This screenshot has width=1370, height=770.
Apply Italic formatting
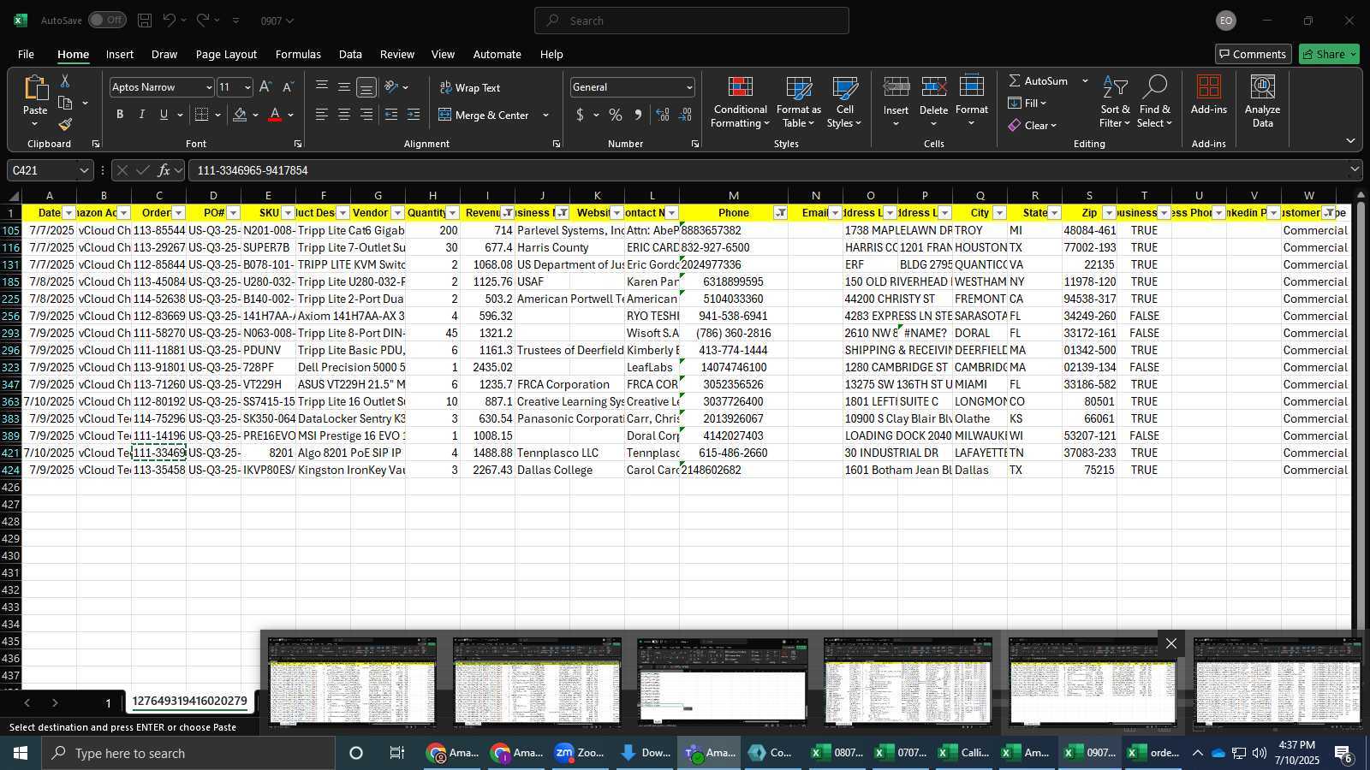pos(141,115)
